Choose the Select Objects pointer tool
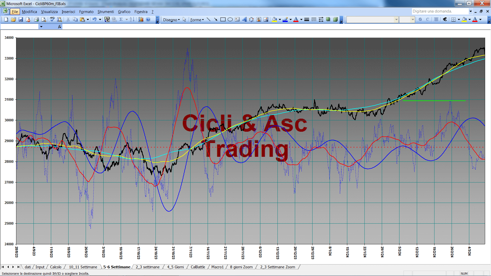 184,19
